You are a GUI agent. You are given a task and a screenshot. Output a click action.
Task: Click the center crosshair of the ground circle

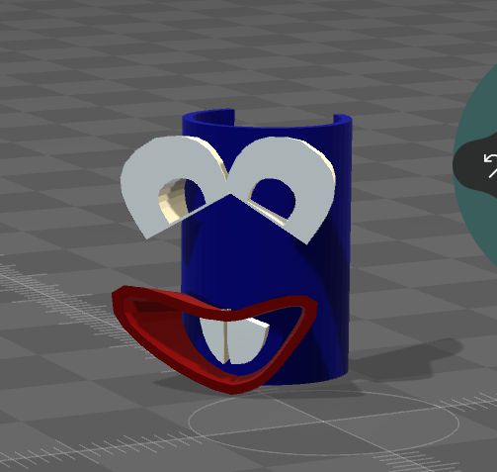tap(323, 422)
